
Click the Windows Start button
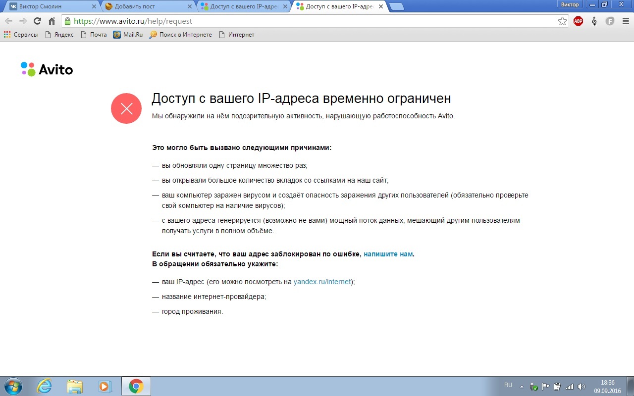(13, 386)
